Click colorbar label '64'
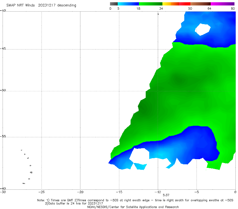This screenshot has width=238, height=209. 209,9
